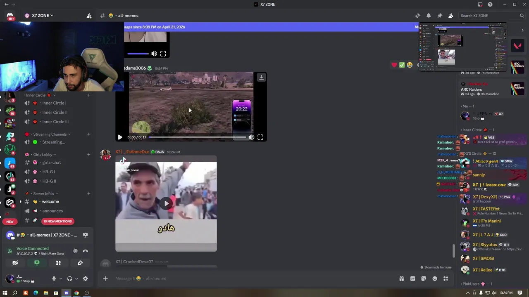The image size is (529, 297).
Task: Open User Settings gear
Action: point(85,279)
